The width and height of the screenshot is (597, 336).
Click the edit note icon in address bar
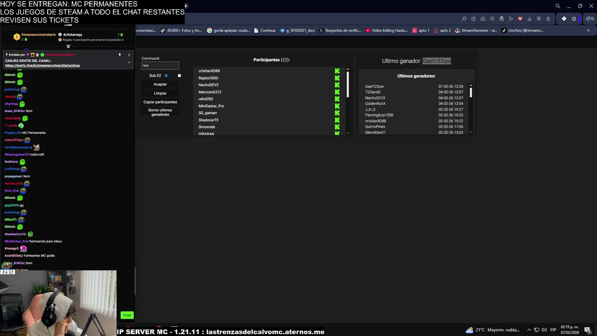473,19
